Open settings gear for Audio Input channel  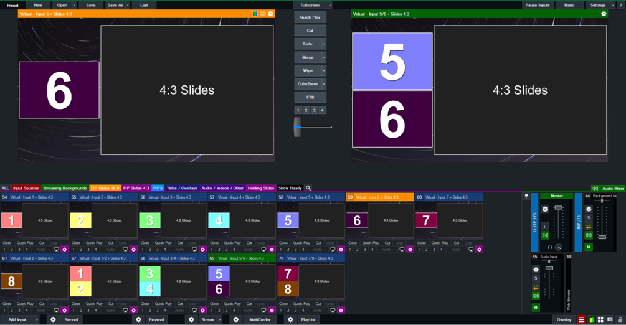click(536, 270)
